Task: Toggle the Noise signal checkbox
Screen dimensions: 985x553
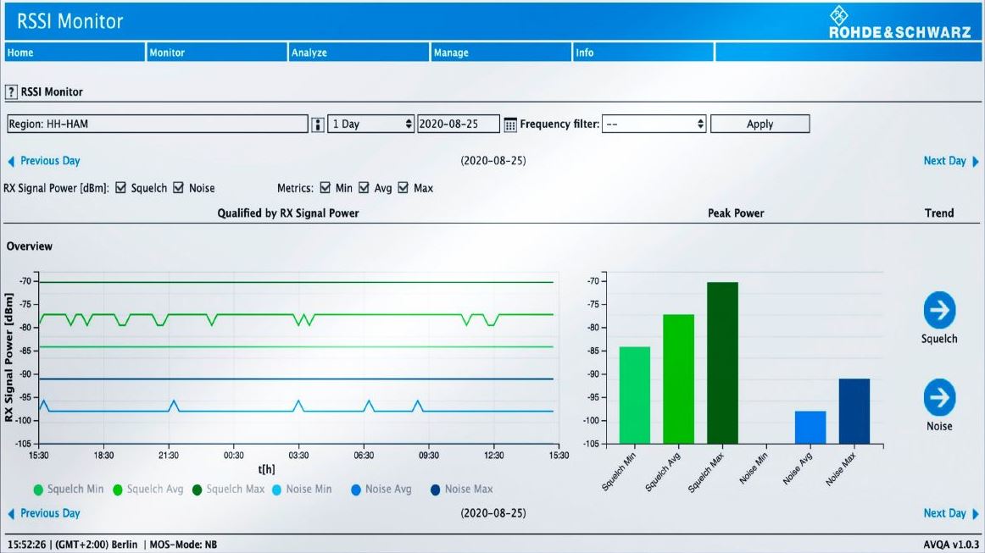Action: pos(178,188)
